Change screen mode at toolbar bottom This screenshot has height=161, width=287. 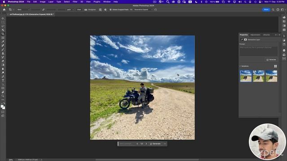3,116
